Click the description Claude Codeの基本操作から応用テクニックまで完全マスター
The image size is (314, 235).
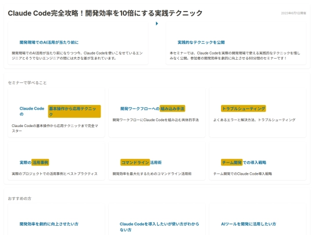(x=55, y=128)
